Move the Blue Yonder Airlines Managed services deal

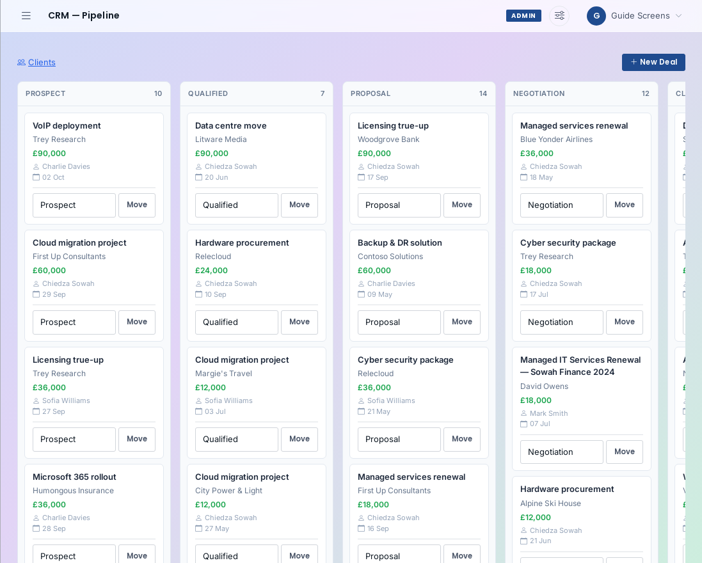625,205
